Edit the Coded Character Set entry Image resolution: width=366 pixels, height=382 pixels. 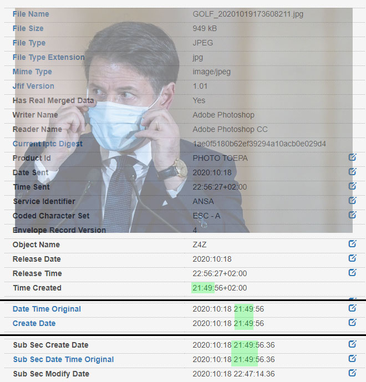(352, 215)
